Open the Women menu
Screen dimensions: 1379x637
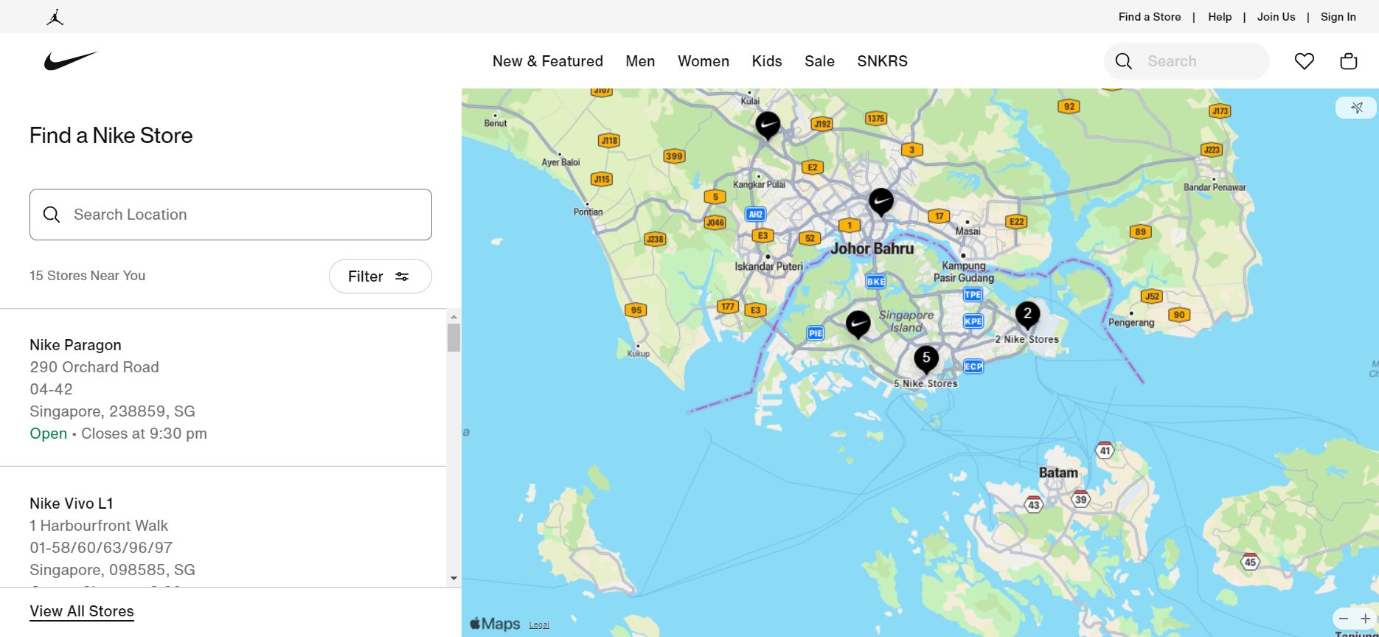coord(704,61)
